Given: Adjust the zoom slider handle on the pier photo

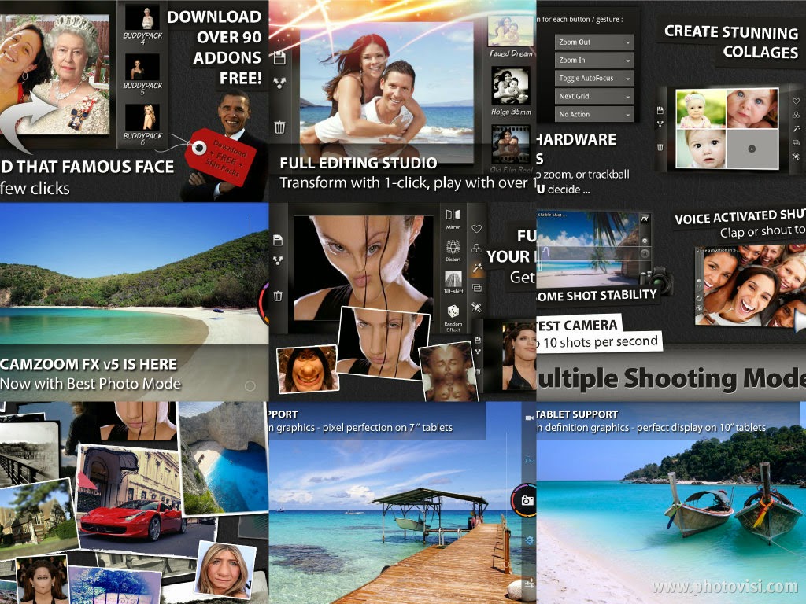Looking at the screenshot, I should pyautogui.click(x=506, y=565).
